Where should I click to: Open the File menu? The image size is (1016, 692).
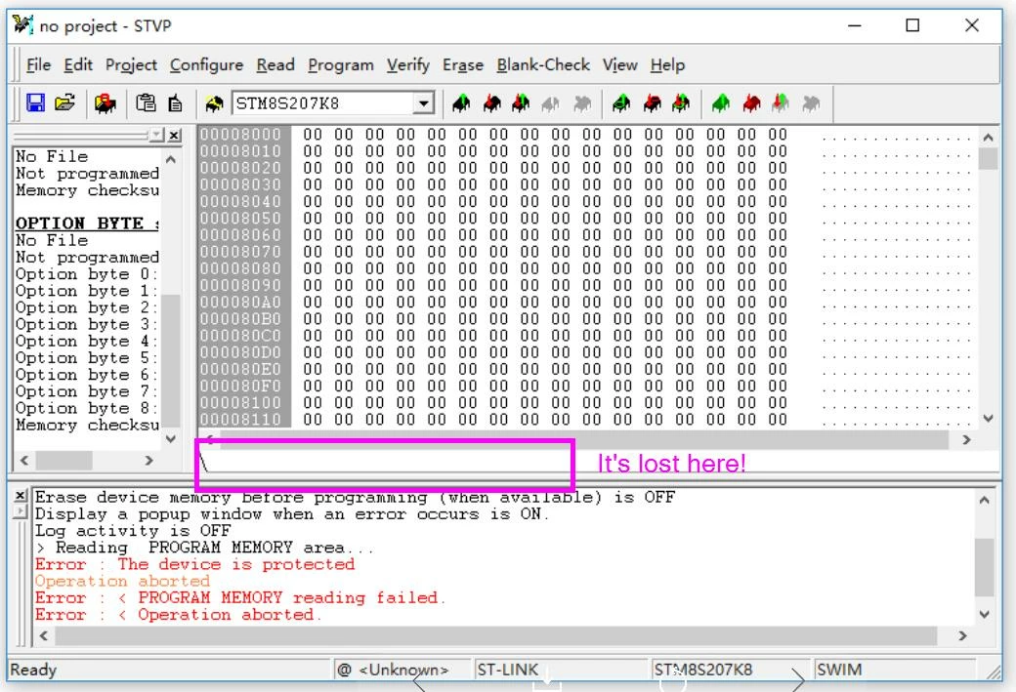(x=38, y=64)
